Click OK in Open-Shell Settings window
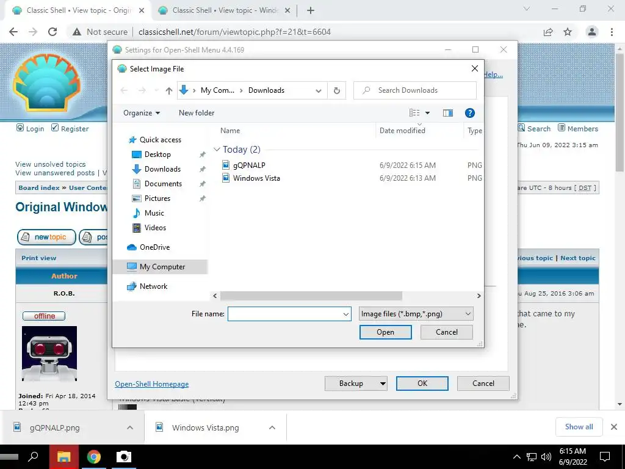Viewport: 625px width, 469px height. (x=422, y=384)
